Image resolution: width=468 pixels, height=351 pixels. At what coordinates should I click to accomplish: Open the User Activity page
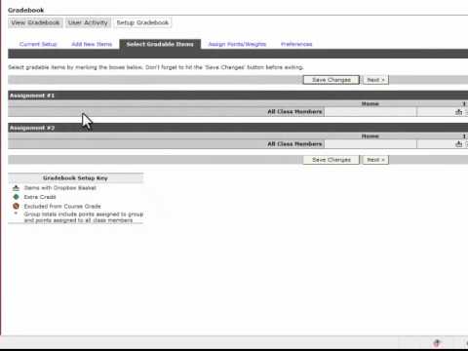(x=88, y=22)
